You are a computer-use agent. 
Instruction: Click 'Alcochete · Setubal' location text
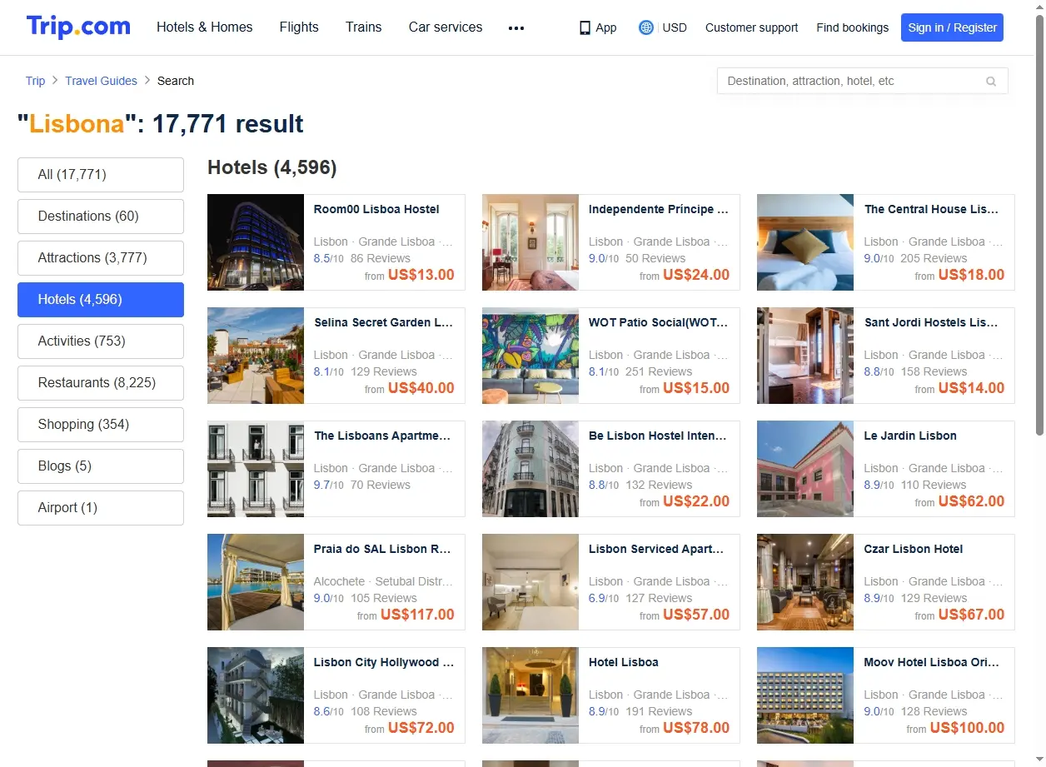point(383,581)
